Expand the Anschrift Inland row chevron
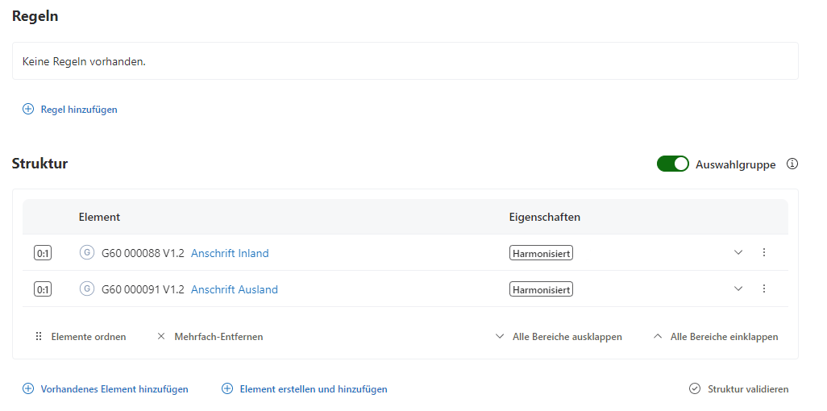Image resolution: width=827 pixels, height=411 pixels. pyautogui.click(x=738, y=252)
